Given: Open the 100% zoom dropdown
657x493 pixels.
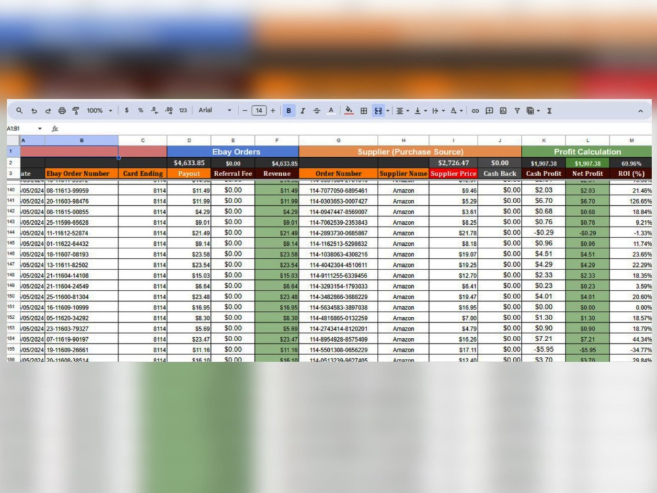Looking at the screenshot, I should (100, 110).
